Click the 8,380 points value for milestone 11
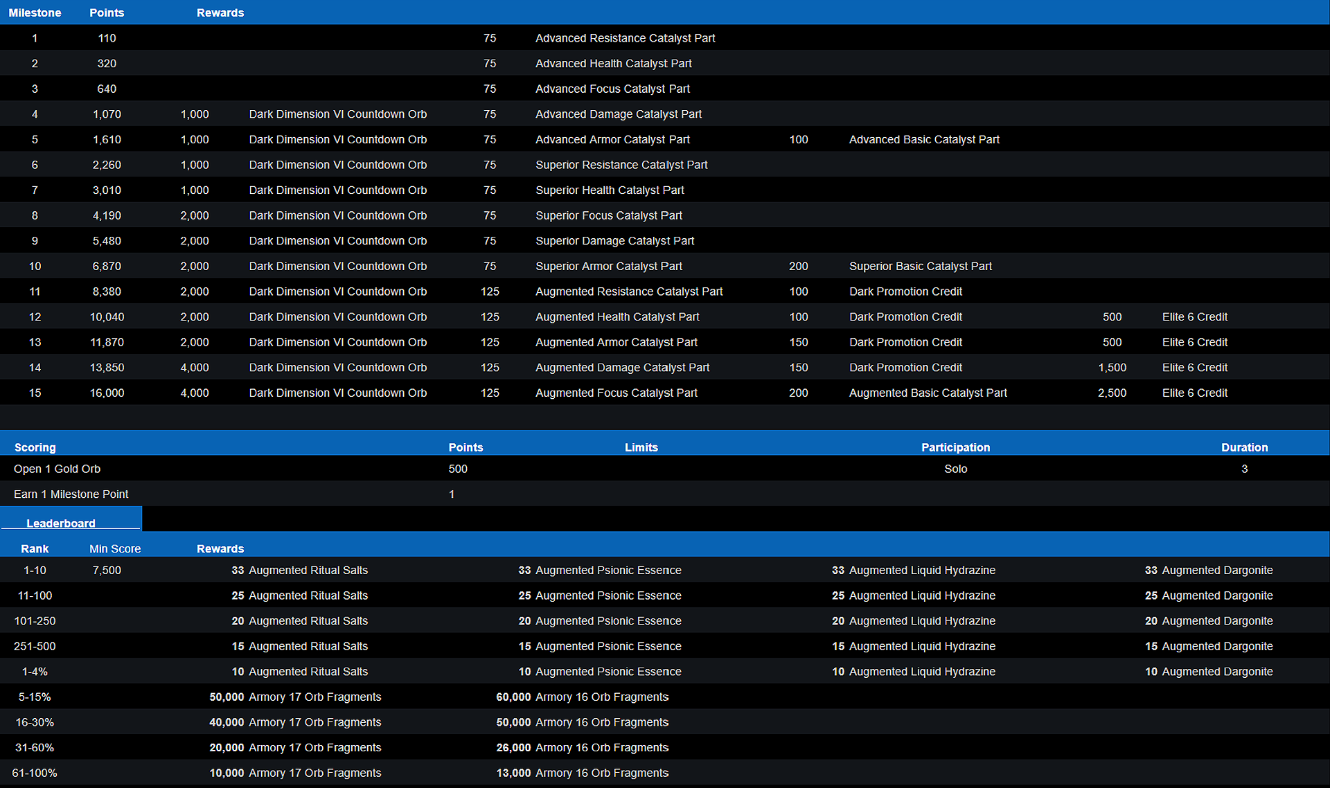 point(107,292)
